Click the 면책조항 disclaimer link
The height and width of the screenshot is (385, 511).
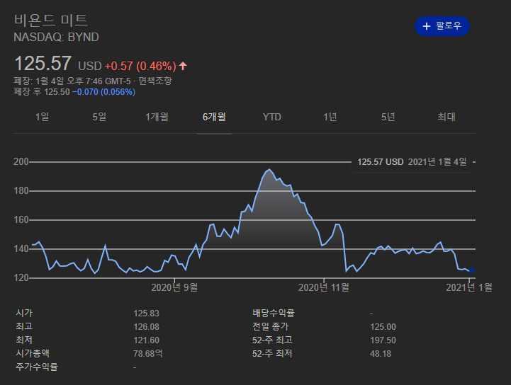(155, 81)
